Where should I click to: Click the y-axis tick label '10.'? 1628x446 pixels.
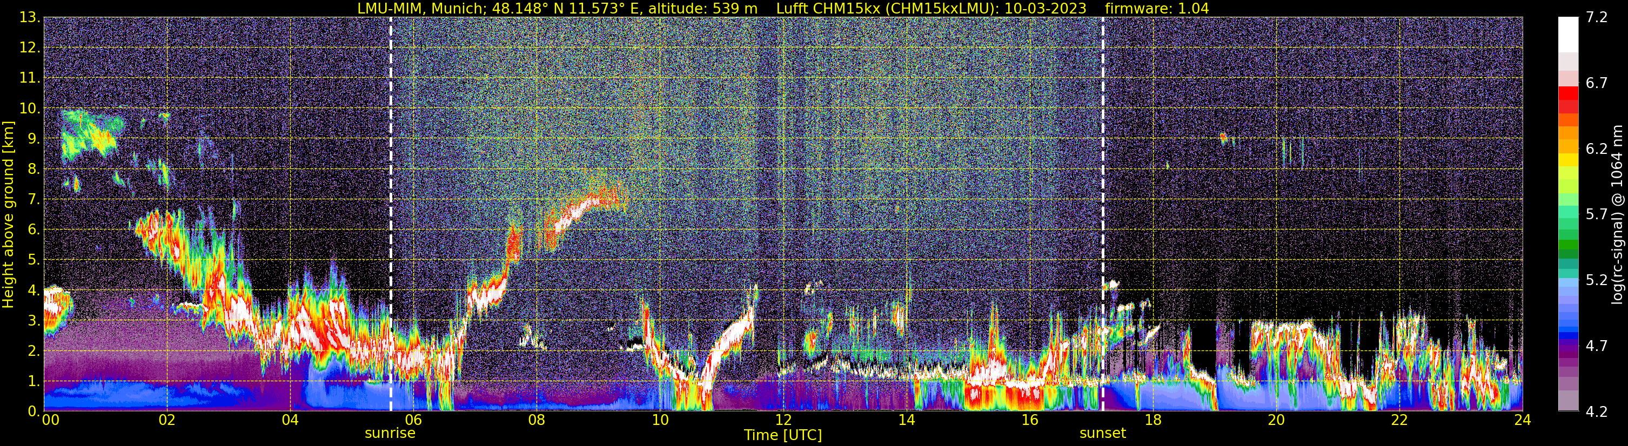point(30,109)
